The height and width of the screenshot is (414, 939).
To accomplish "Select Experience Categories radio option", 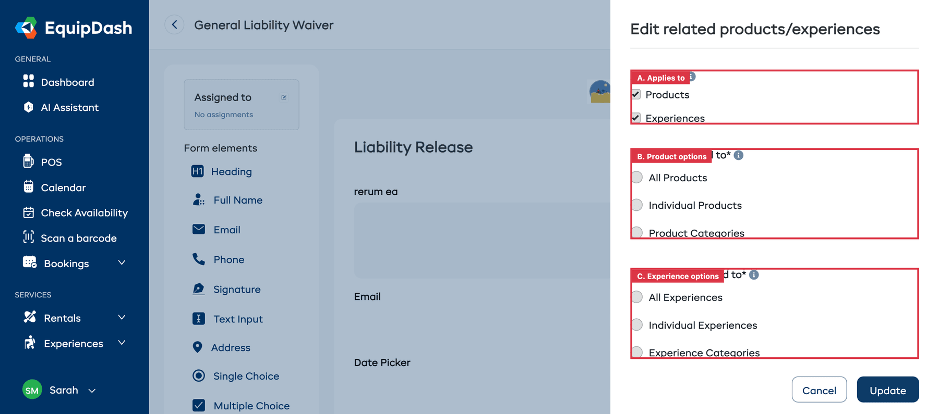I will click(637, 353).
